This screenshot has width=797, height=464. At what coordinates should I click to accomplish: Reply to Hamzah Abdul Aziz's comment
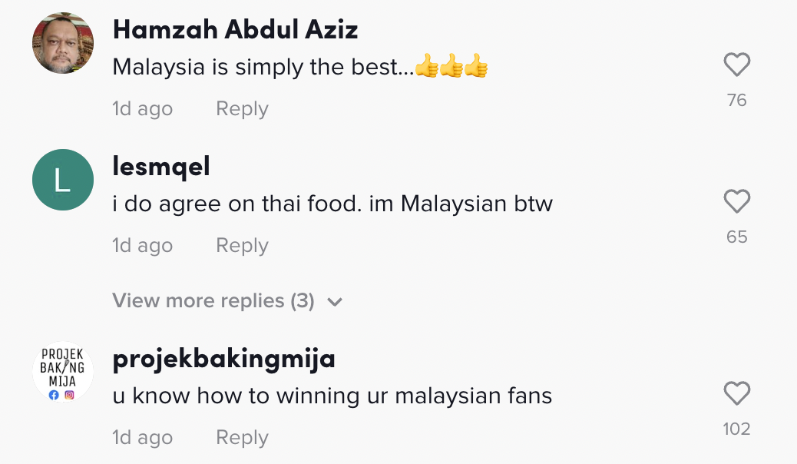pyautogui.click(x=242, y=109)
